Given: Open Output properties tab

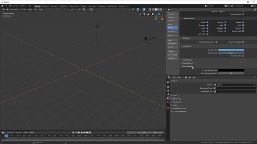Looking at the screenshot, I should point(168,91).
